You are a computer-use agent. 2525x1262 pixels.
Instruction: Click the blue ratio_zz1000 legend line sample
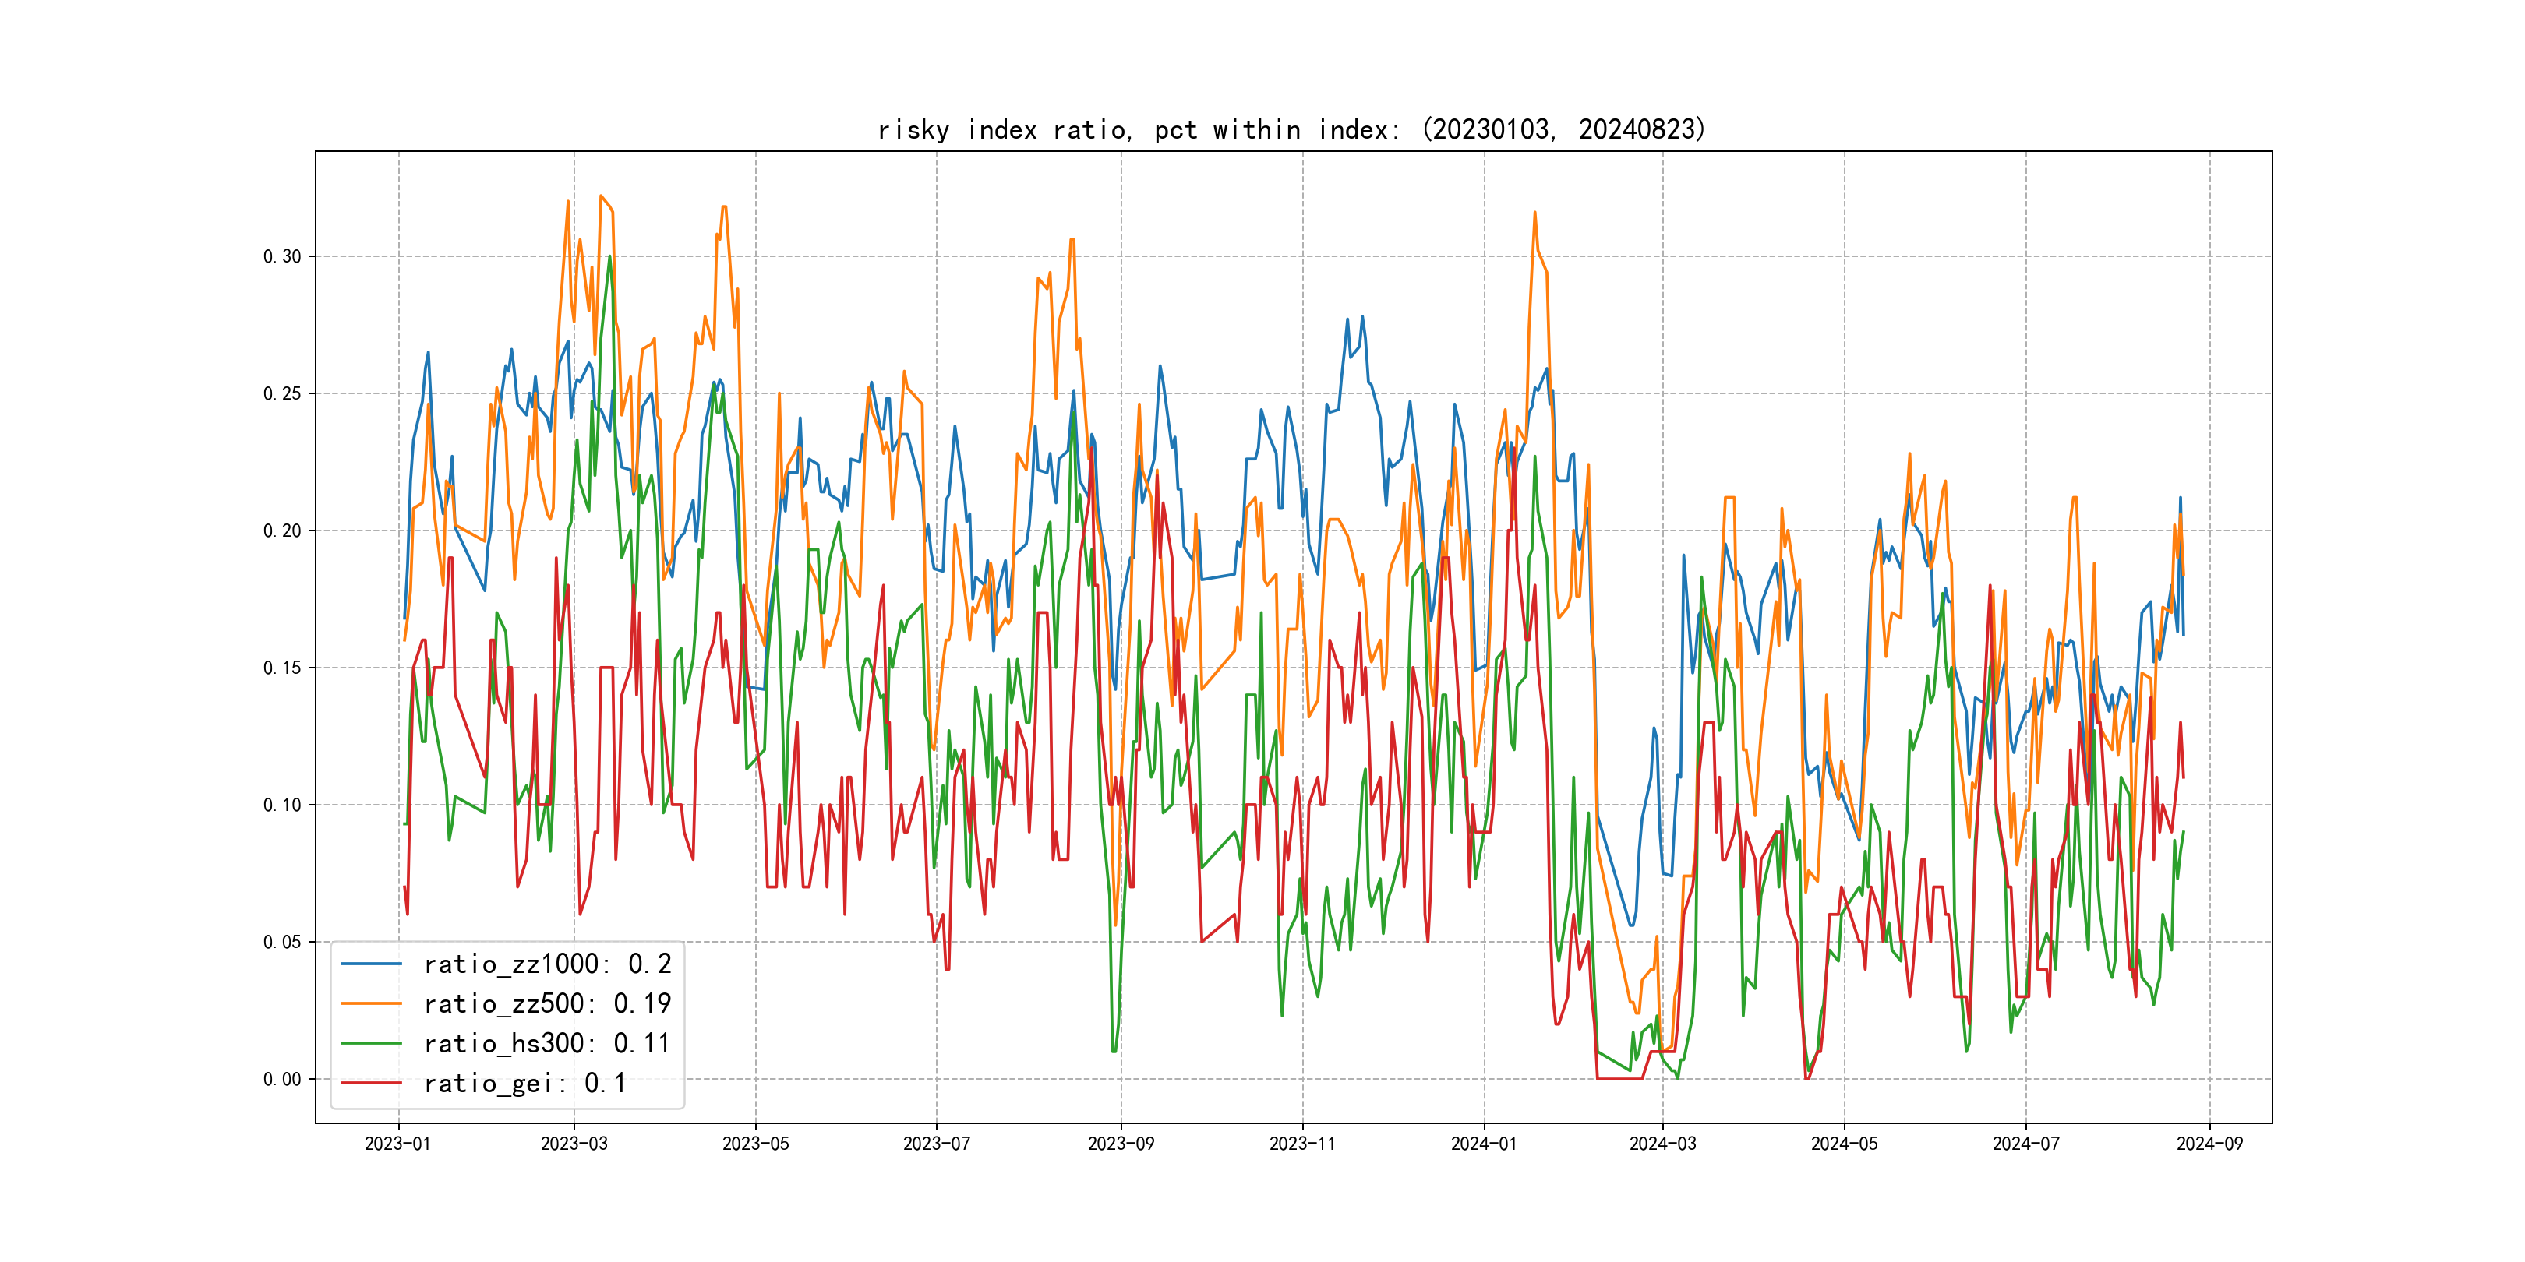pos(370,964)
